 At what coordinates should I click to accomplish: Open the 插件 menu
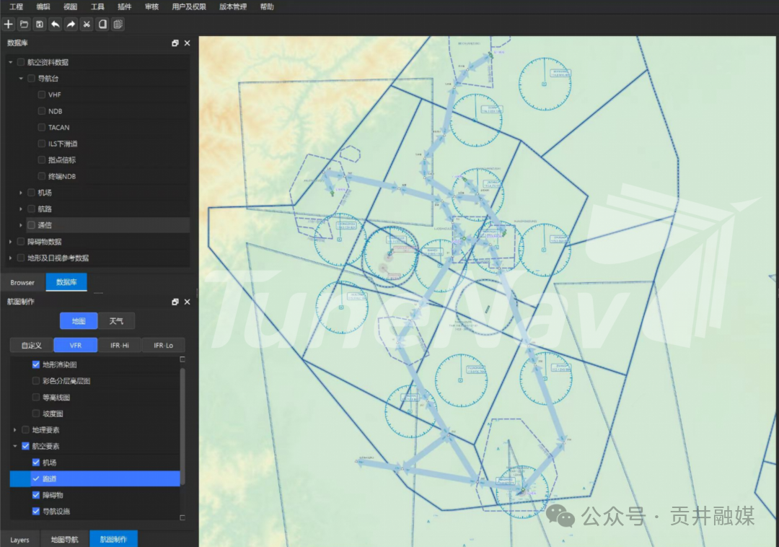point(124,6)
